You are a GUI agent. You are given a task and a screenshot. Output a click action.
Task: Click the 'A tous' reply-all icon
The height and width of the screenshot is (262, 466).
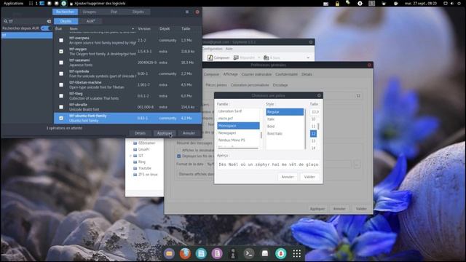coord(266,57)
